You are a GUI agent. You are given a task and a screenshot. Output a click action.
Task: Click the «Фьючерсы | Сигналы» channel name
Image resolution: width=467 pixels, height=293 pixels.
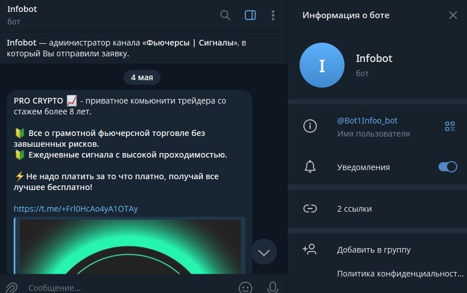pos(191,43)
